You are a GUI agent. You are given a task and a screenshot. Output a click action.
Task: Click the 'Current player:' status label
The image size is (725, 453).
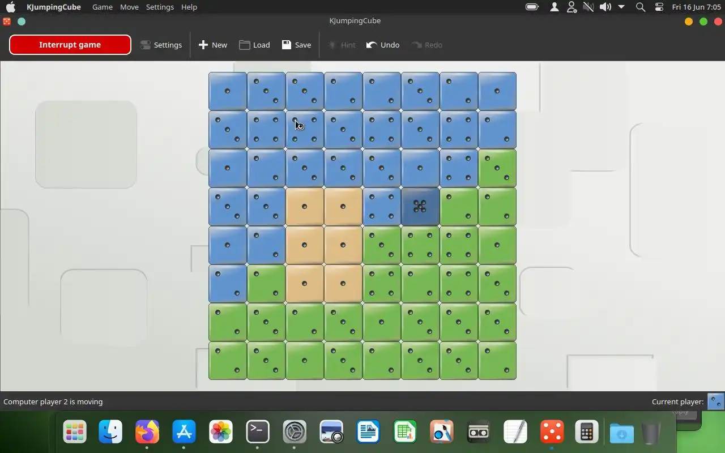pos(677,401)
